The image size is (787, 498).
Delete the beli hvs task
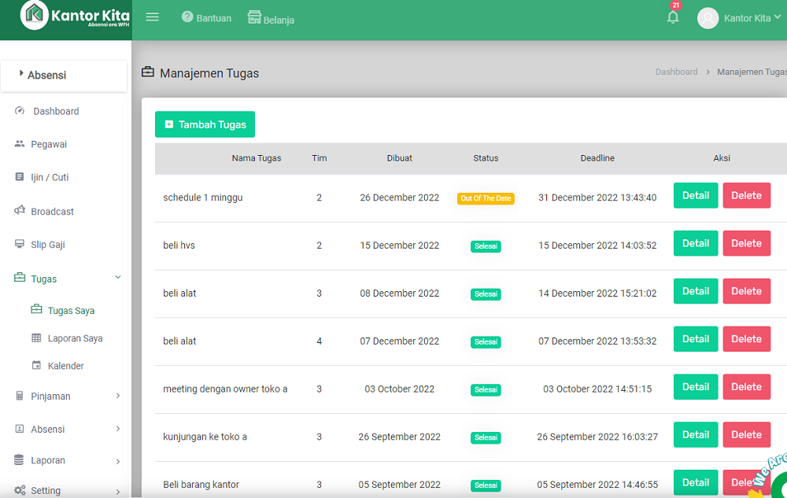click(746, 244)
